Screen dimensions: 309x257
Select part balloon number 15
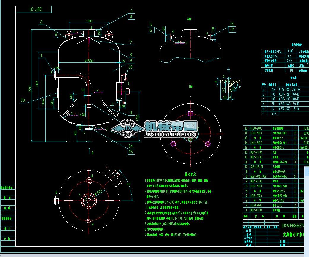131,152
